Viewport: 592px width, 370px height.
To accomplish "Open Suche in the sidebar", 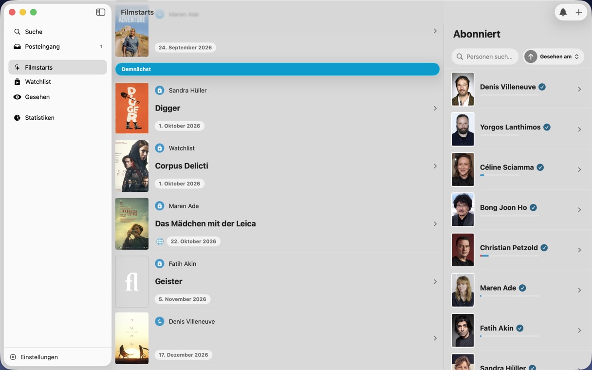I will point(57,32).
